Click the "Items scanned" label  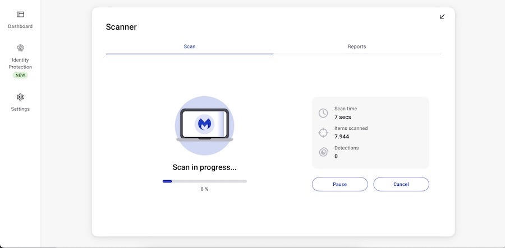pyautogui.click(x=351, y=128)
